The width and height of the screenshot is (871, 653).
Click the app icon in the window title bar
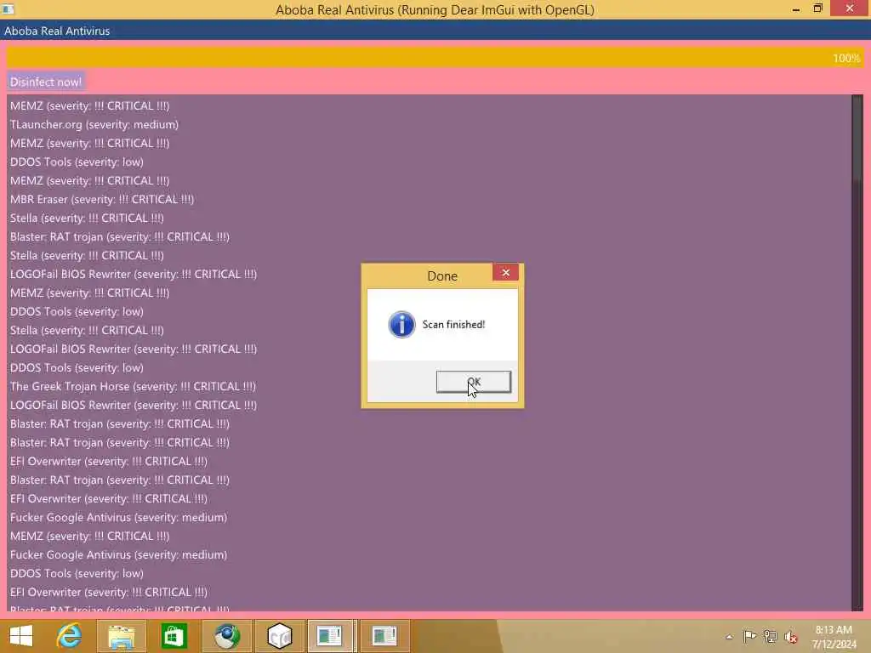(8, 9)
